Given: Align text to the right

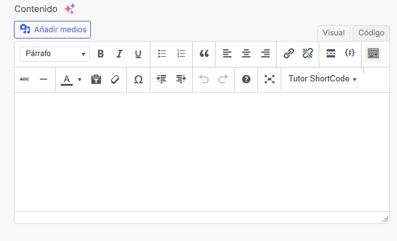Looking at the screenshot, I should click(x=265, y=54).
